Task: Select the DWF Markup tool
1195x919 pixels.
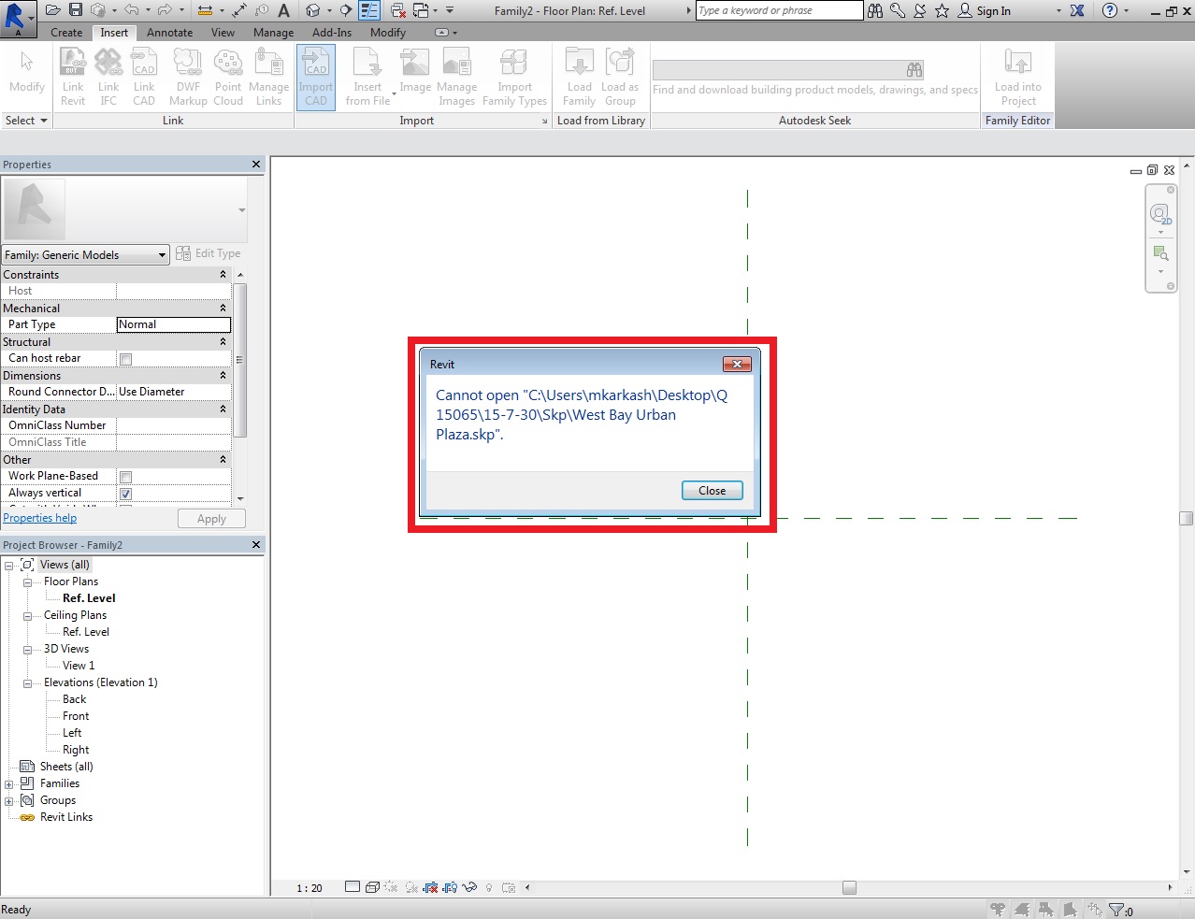Action: pyautogui.click(x=187, y=75)
